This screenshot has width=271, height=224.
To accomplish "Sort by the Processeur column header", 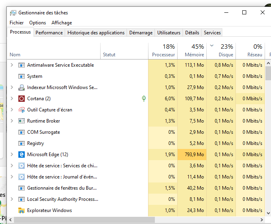I will 163,51.
